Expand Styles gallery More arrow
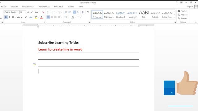 coord(174,18)
